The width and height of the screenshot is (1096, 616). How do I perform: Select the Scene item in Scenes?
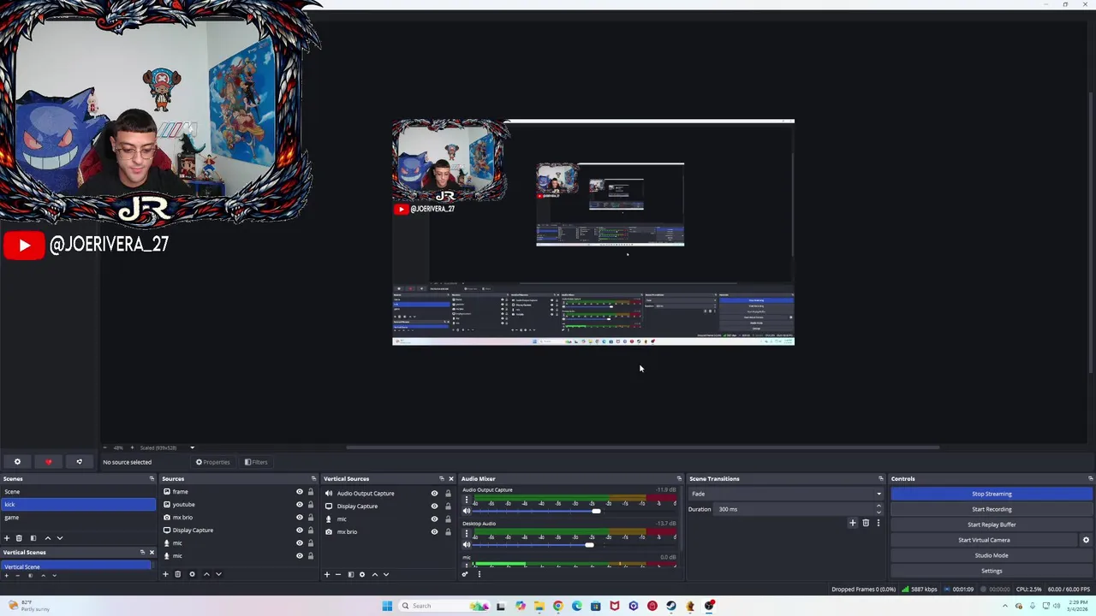78,492
